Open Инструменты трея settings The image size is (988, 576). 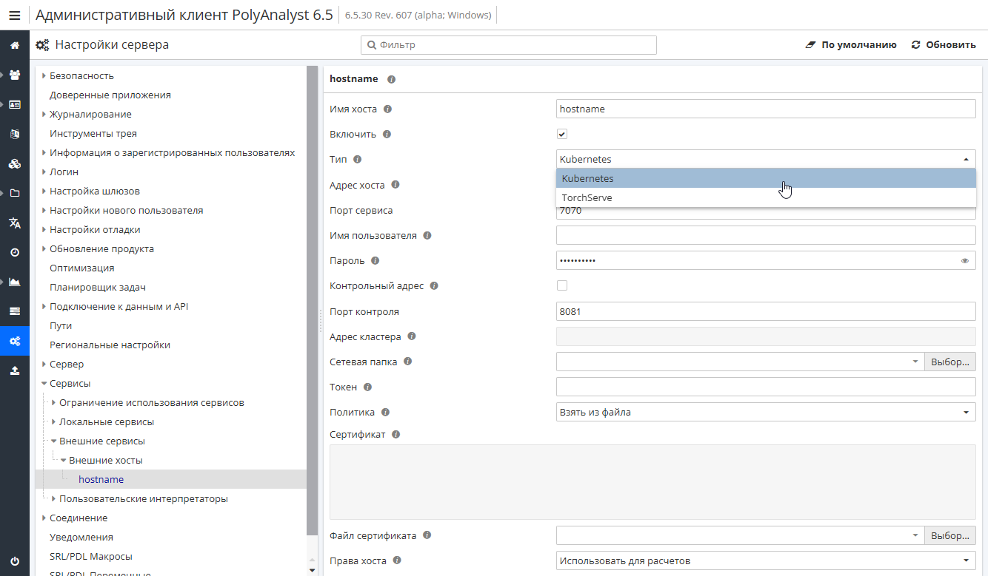point(93,134)
